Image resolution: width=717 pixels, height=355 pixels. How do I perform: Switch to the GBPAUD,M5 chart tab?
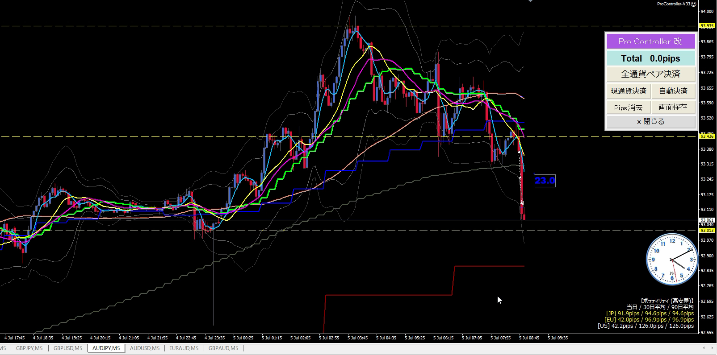click(223, 348)
